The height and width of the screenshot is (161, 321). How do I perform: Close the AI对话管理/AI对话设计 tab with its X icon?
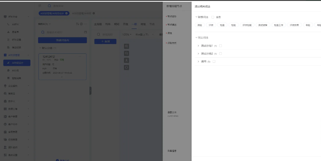tap(67, 13)
